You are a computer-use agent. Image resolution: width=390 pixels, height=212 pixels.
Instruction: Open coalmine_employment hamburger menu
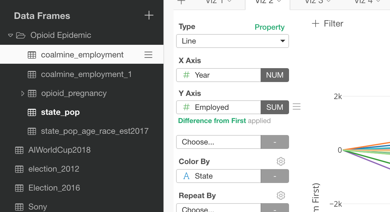tap(148, 55)
